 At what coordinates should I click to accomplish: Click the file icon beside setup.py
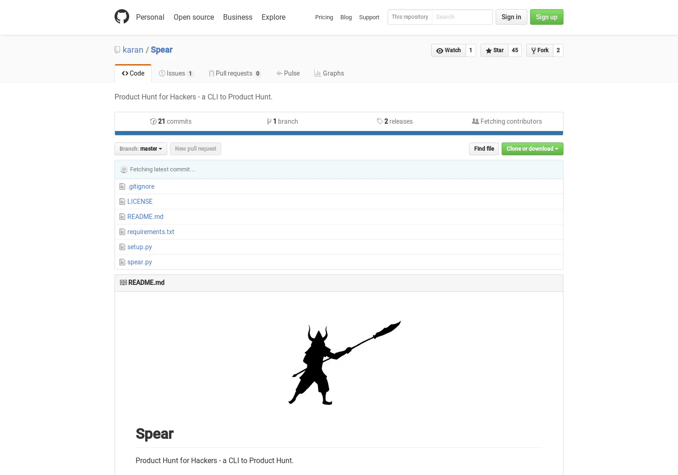point(122,247)
